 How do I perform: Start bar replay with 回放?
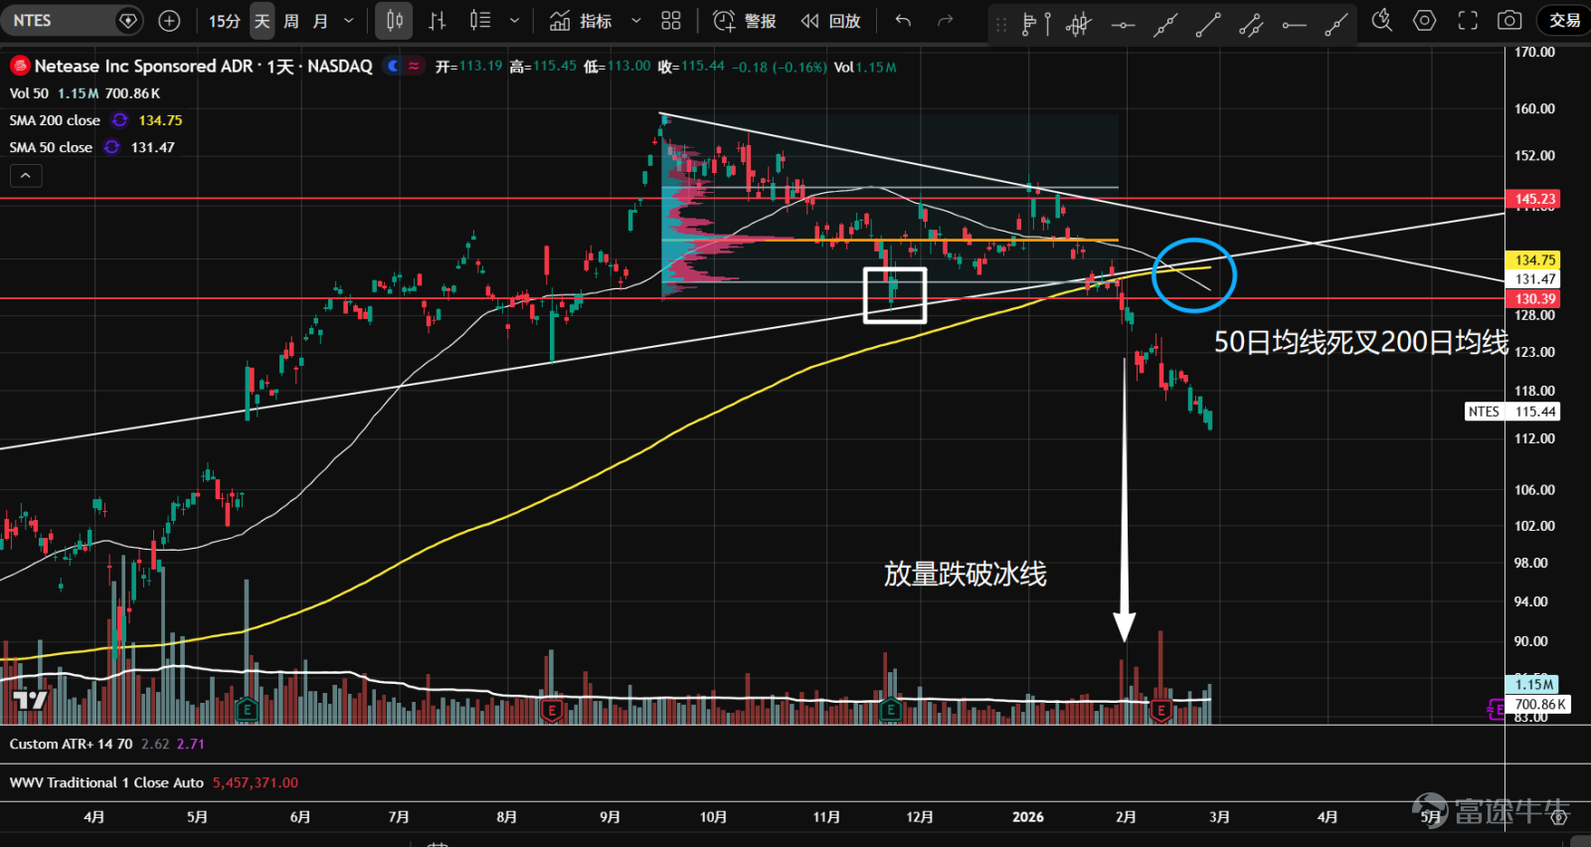click(x=830, y=20)
